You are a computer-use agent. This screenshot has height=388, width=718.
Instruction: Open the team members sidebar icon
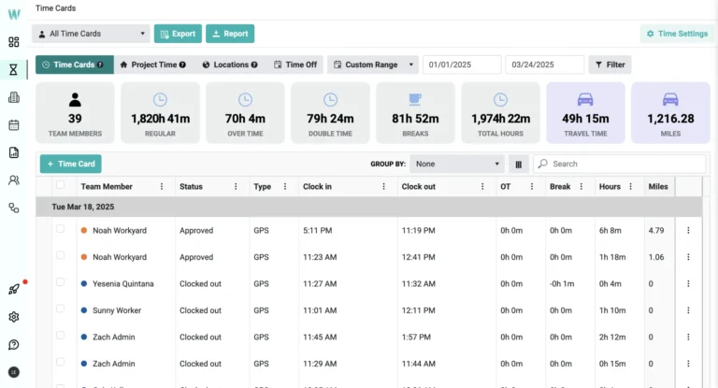(x=14, y=180)
